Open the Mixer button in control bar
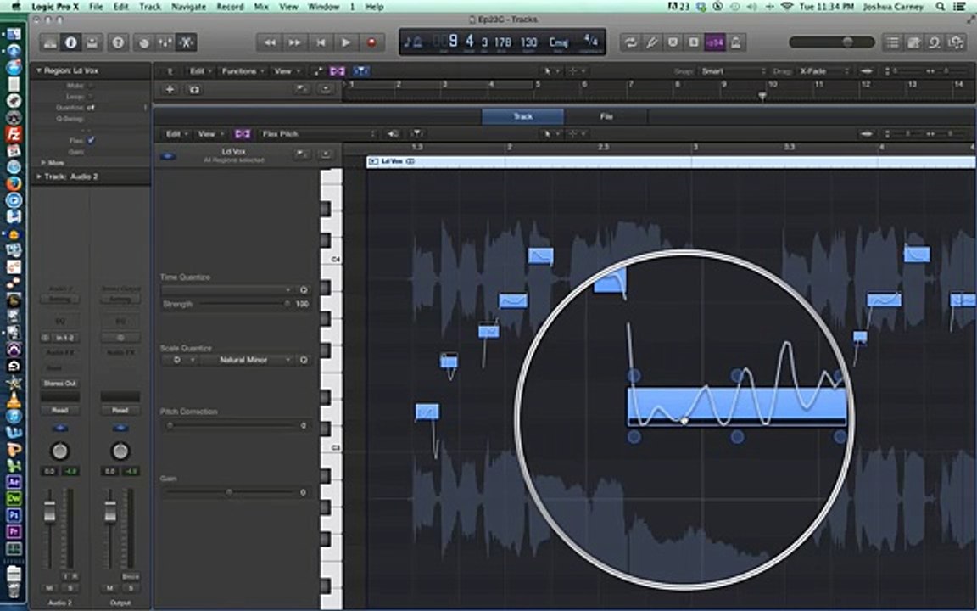 pos(165,42)
